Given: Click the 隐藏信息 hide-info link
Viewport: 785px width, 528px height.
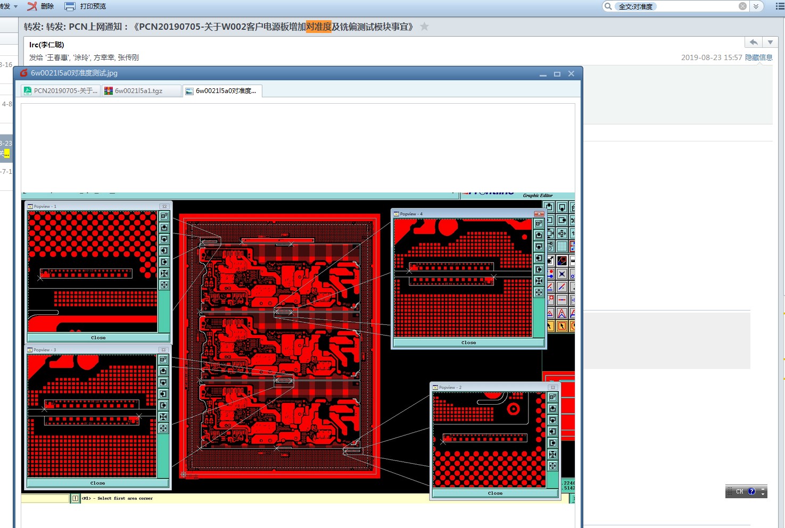Looking at the screenshot, I should pyautogui.click(x=758, y=57).
